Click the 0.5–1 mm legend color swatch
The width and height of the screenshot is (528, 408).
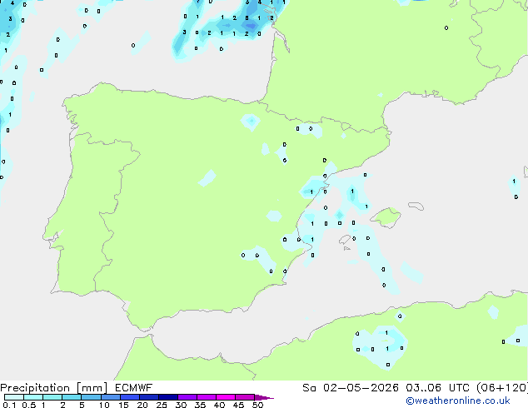(33, 397)
